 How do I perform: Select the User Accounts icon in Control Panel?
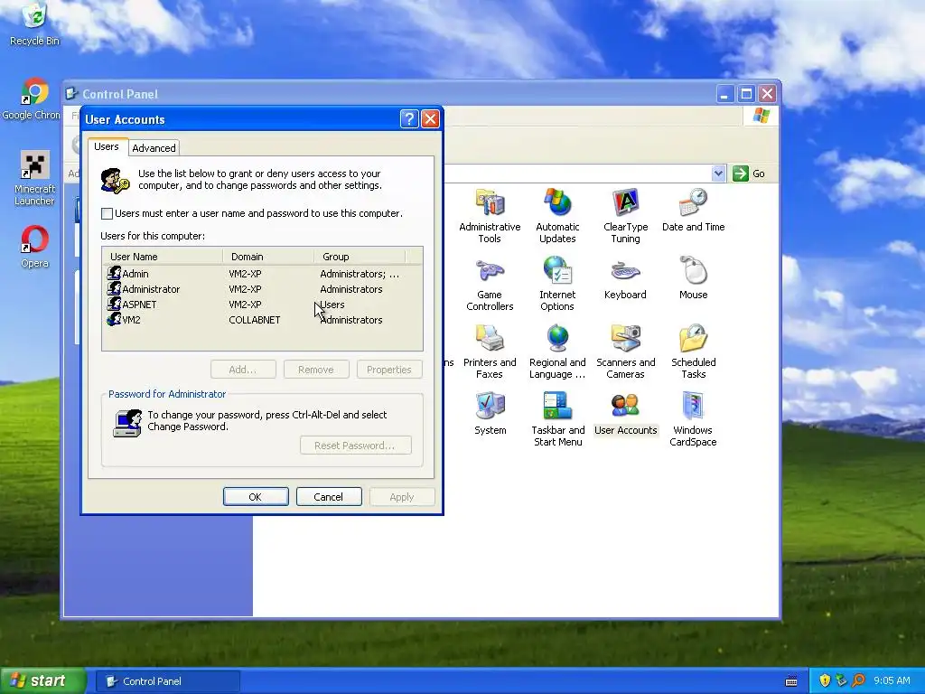coord(625,413)
